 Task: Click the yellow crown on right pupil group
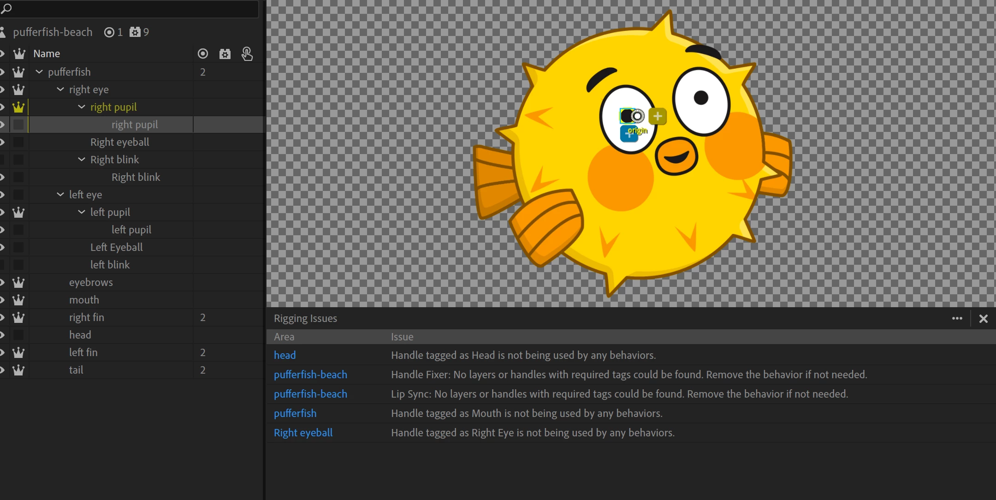(x=18, y=107)
